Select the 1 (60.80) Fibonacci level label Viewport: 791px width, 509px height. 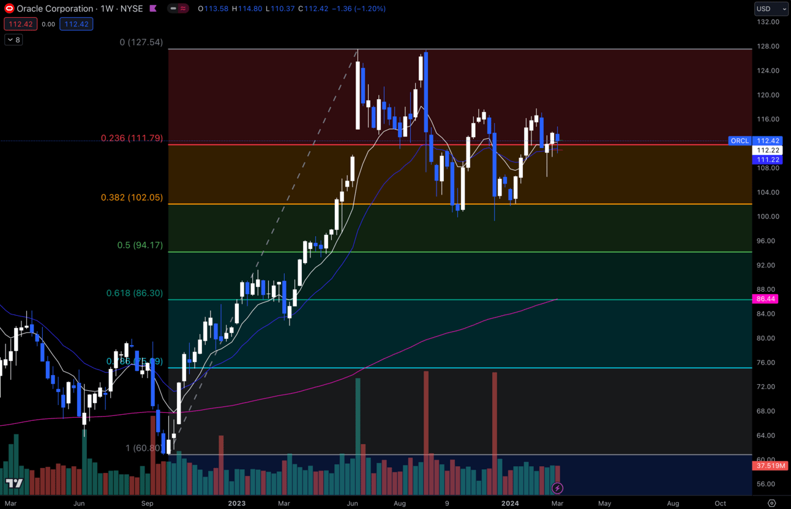144,448
